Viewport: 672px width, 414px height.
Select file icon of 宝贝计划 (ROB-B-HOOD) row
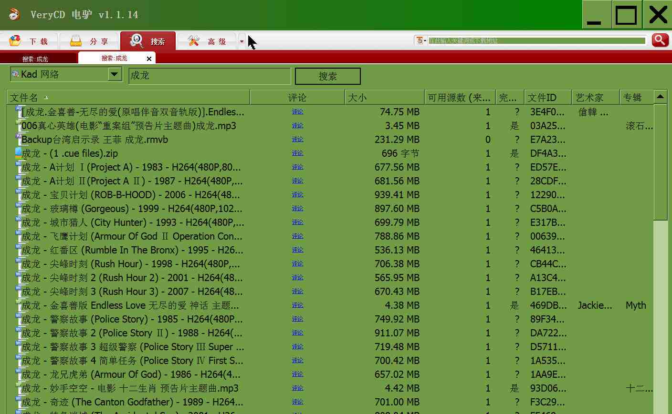coord(19,194)
